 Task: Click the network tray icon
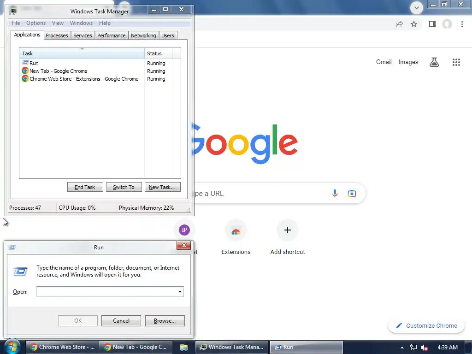tap(413, 348)
